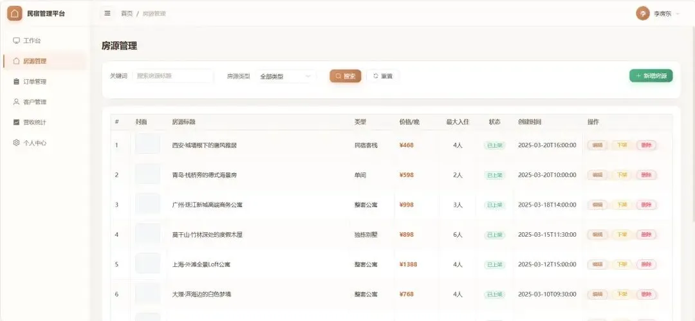Click the 李 user avatar
The image size is (695, 321).
(643, 14)
